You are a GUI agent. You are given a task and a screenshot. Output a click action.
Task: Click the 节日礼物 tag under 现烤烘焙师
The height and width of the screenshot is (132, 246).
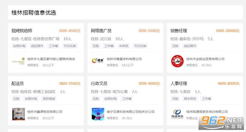70,46
